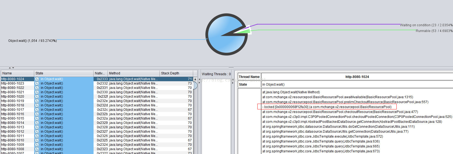Click the clock state icon for http-8080-1013

pyautogui.click(x=37, y=127)
